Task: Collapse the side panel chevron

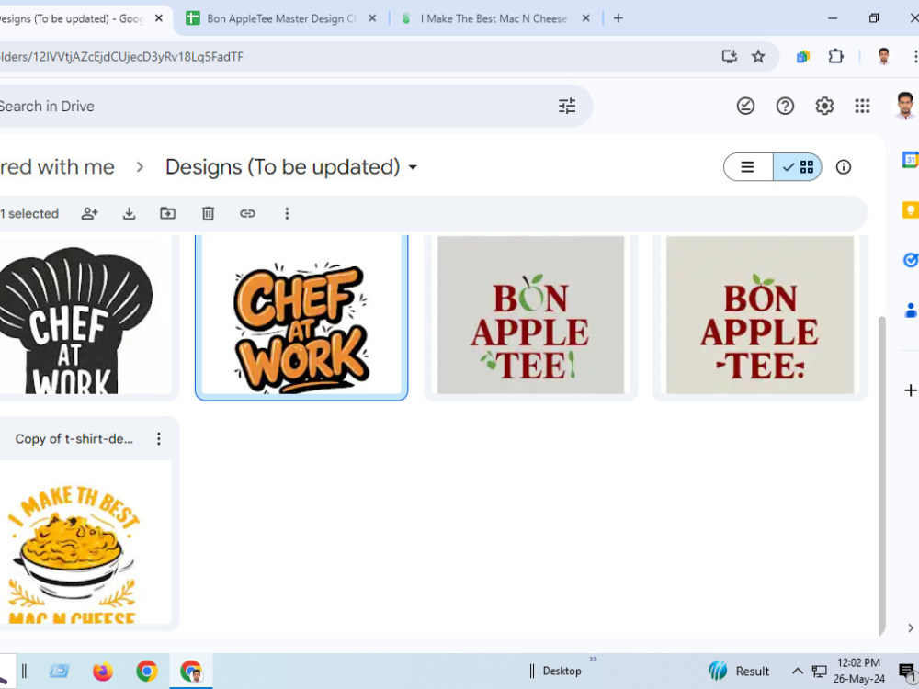Action: [x=910, y=628]
